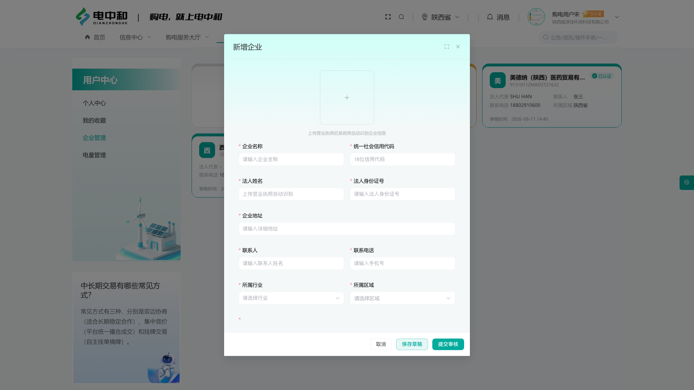
Task: Click the 西 company avatar icon
Action: pos(207,150)
